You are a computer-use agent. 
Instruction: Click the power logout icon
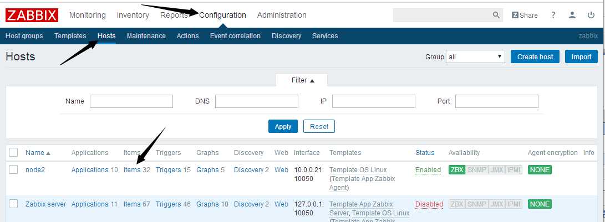click(x=591, y=15)
